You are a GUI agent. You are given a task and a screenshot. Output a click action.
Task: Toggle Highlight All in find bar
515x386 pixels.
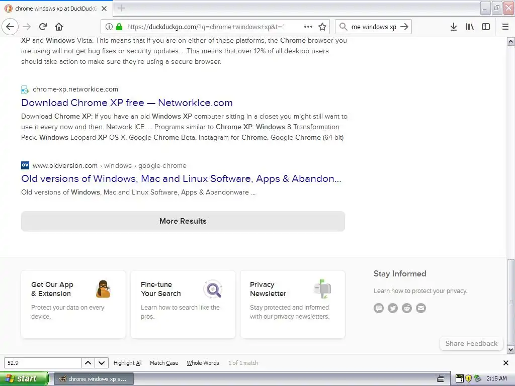pyautogui.click(x=127, y=363)
